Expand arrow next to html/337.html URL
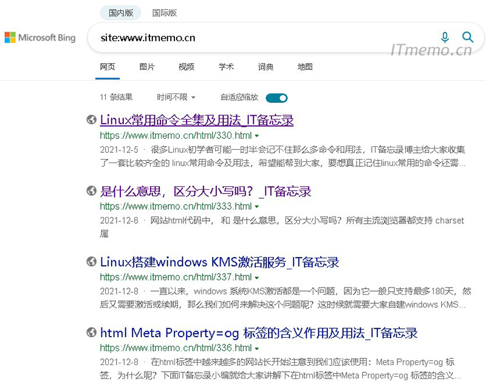Image resolution: width=486 pixels, height=390 pixels. [256, 278]
